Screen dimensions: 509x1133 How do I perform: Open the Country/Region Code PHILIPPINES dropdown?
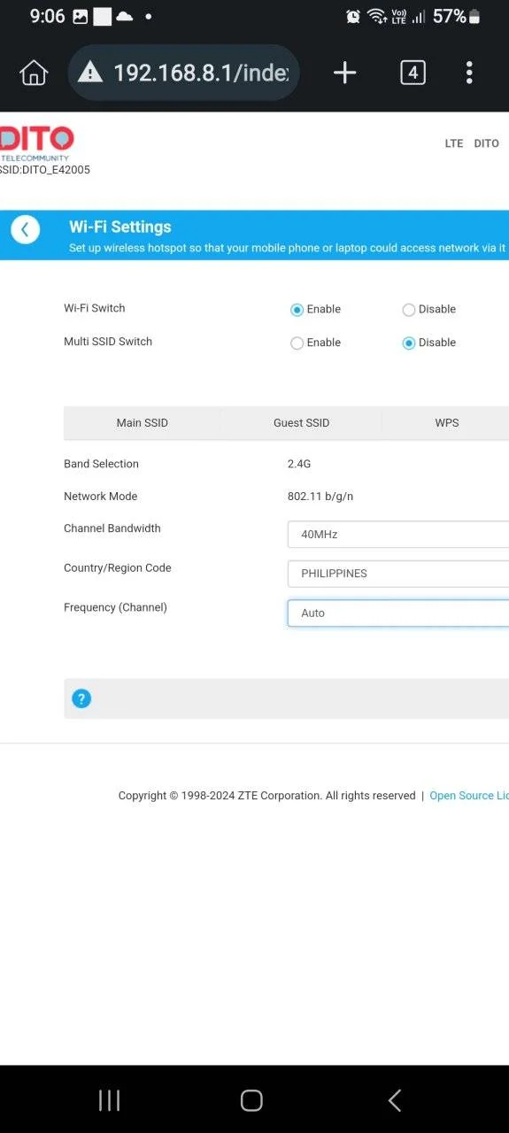[x=398, y=574]
